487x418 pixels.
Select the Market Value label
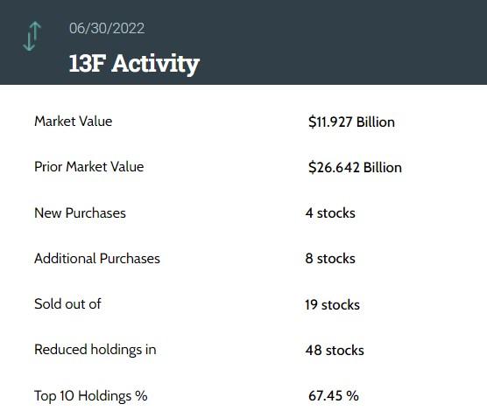click(x=74, y=122)
